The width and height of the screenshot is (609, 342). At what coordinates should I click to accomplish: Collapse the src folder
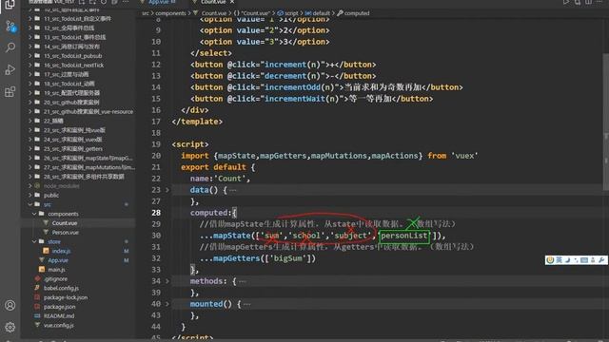30,204
